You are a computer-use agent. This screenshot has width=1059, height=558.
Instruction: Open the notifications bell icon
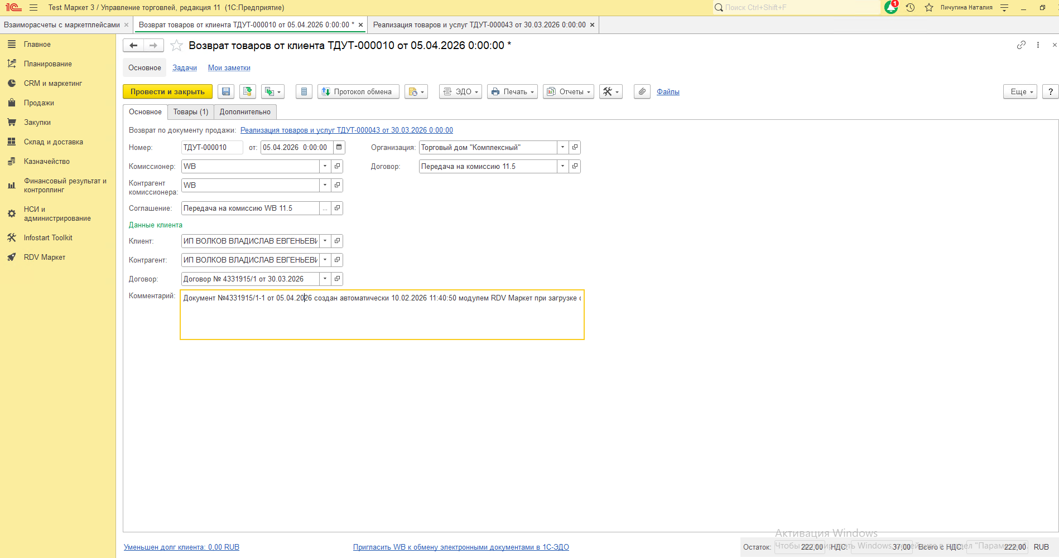pos(891,7)
